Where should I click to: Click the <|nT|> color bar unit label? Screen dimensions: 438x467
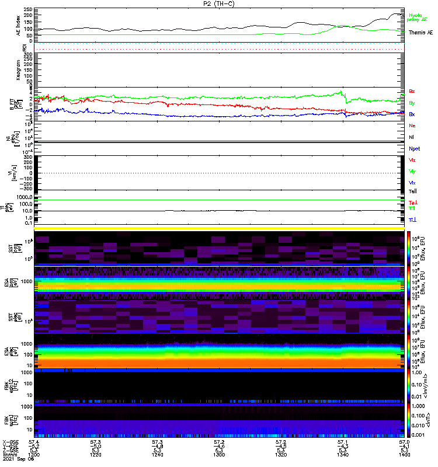click(428, 420)
